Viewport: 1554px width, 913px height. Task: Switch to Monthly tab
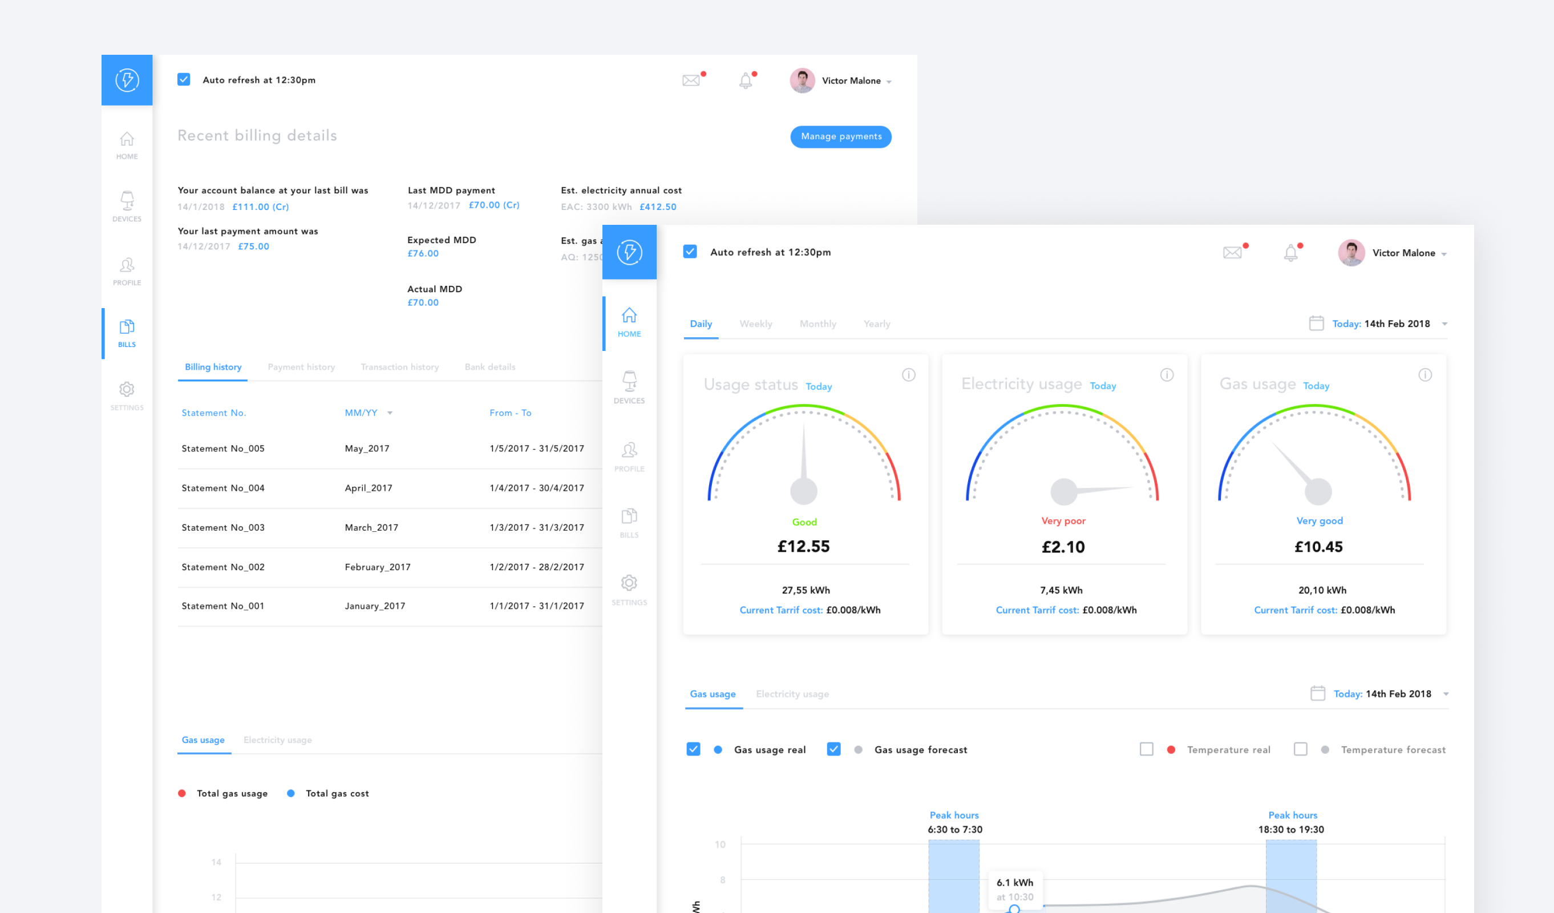click(818, 324)
